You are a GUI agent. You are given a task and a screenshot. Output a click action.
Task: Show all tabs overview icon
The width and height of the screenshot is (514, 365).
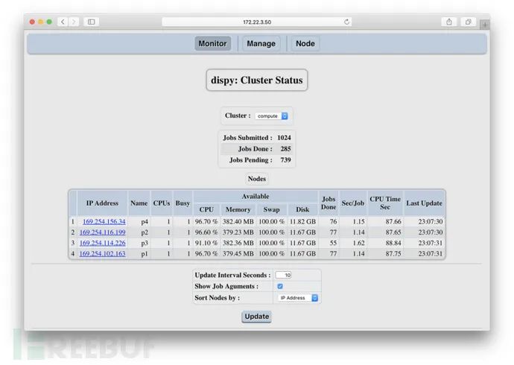468,22
